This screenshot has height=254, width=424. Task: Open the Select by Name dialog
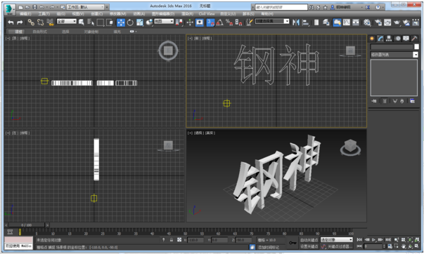(91, 22)
